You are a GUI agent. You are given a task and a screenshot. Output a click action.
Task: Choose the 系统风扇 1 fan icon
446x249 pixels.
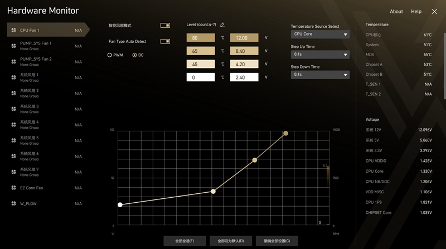point(13,77)
